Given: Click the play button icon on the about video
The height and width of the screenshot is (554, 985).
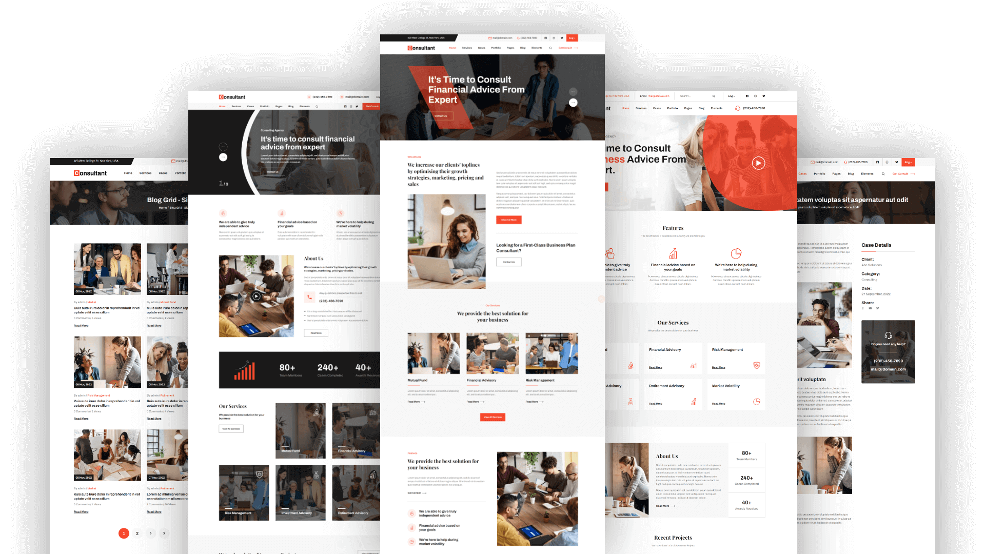Looking at the screenshot, I should (255, 294).
